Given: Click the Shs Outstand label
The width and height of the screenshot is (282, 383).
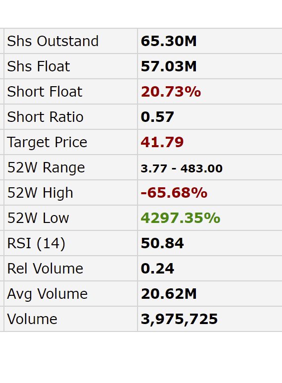Looking at the screenshot, I should (53, 41).
